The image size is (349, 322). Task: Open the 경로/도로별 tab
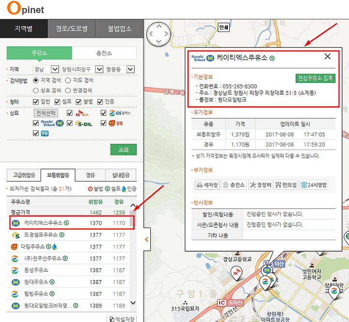point(72,29)
